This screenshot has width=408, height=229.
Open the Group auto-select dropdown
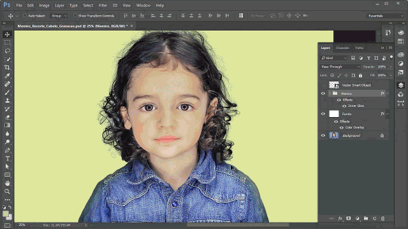(x=59, y=16)
